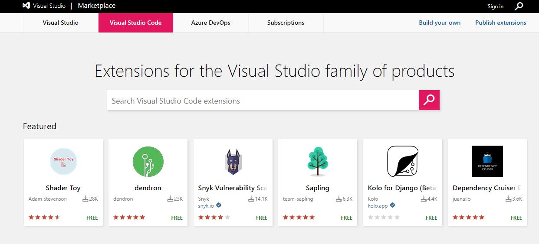This screenshot has width=539, height=244.
Task: Click the kolo.app publisher link
Action: point(378,205)
